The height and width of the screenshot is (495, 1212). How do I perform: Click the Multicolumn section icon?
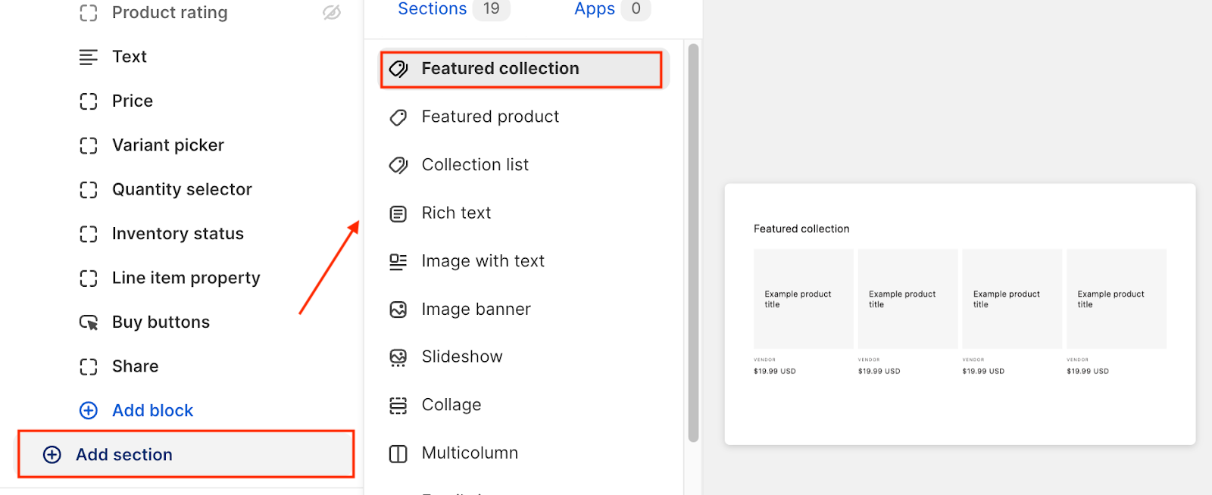(398, 453)
